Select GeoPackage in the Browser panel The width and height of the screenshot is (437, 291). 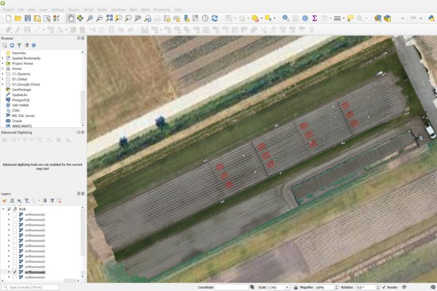pos(21,89)
